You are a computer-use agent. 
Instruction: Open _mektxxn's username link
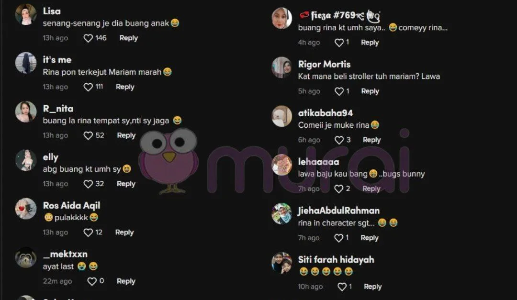(x=65, y=254)
